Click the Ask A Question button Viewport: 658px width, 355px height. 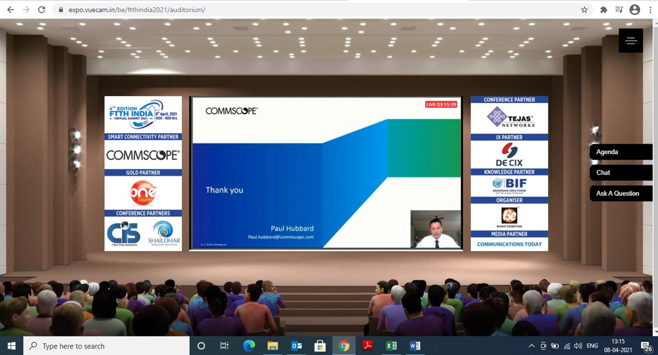[x=621, y=193]
